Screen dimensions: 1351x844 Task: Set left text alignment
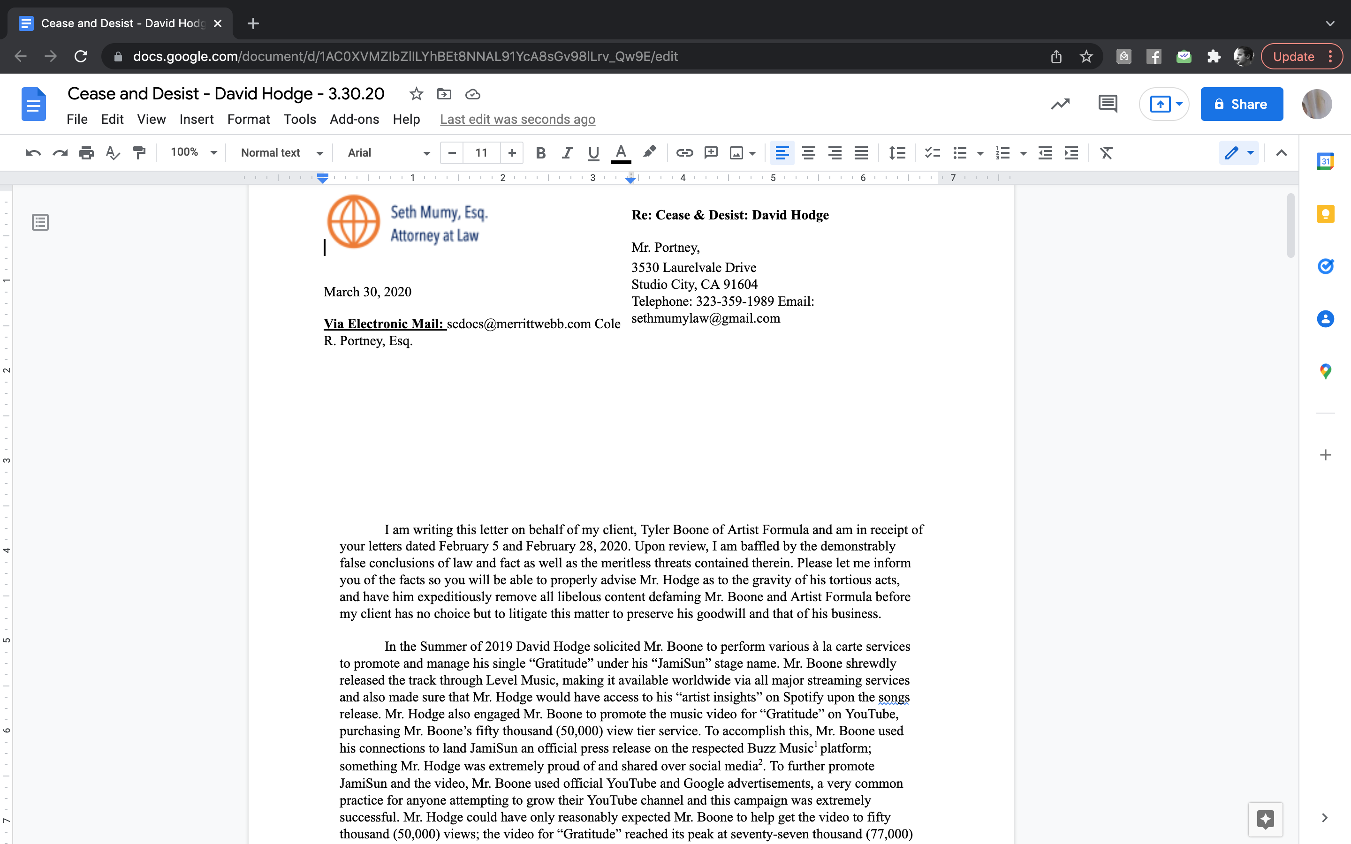point(782,153)
